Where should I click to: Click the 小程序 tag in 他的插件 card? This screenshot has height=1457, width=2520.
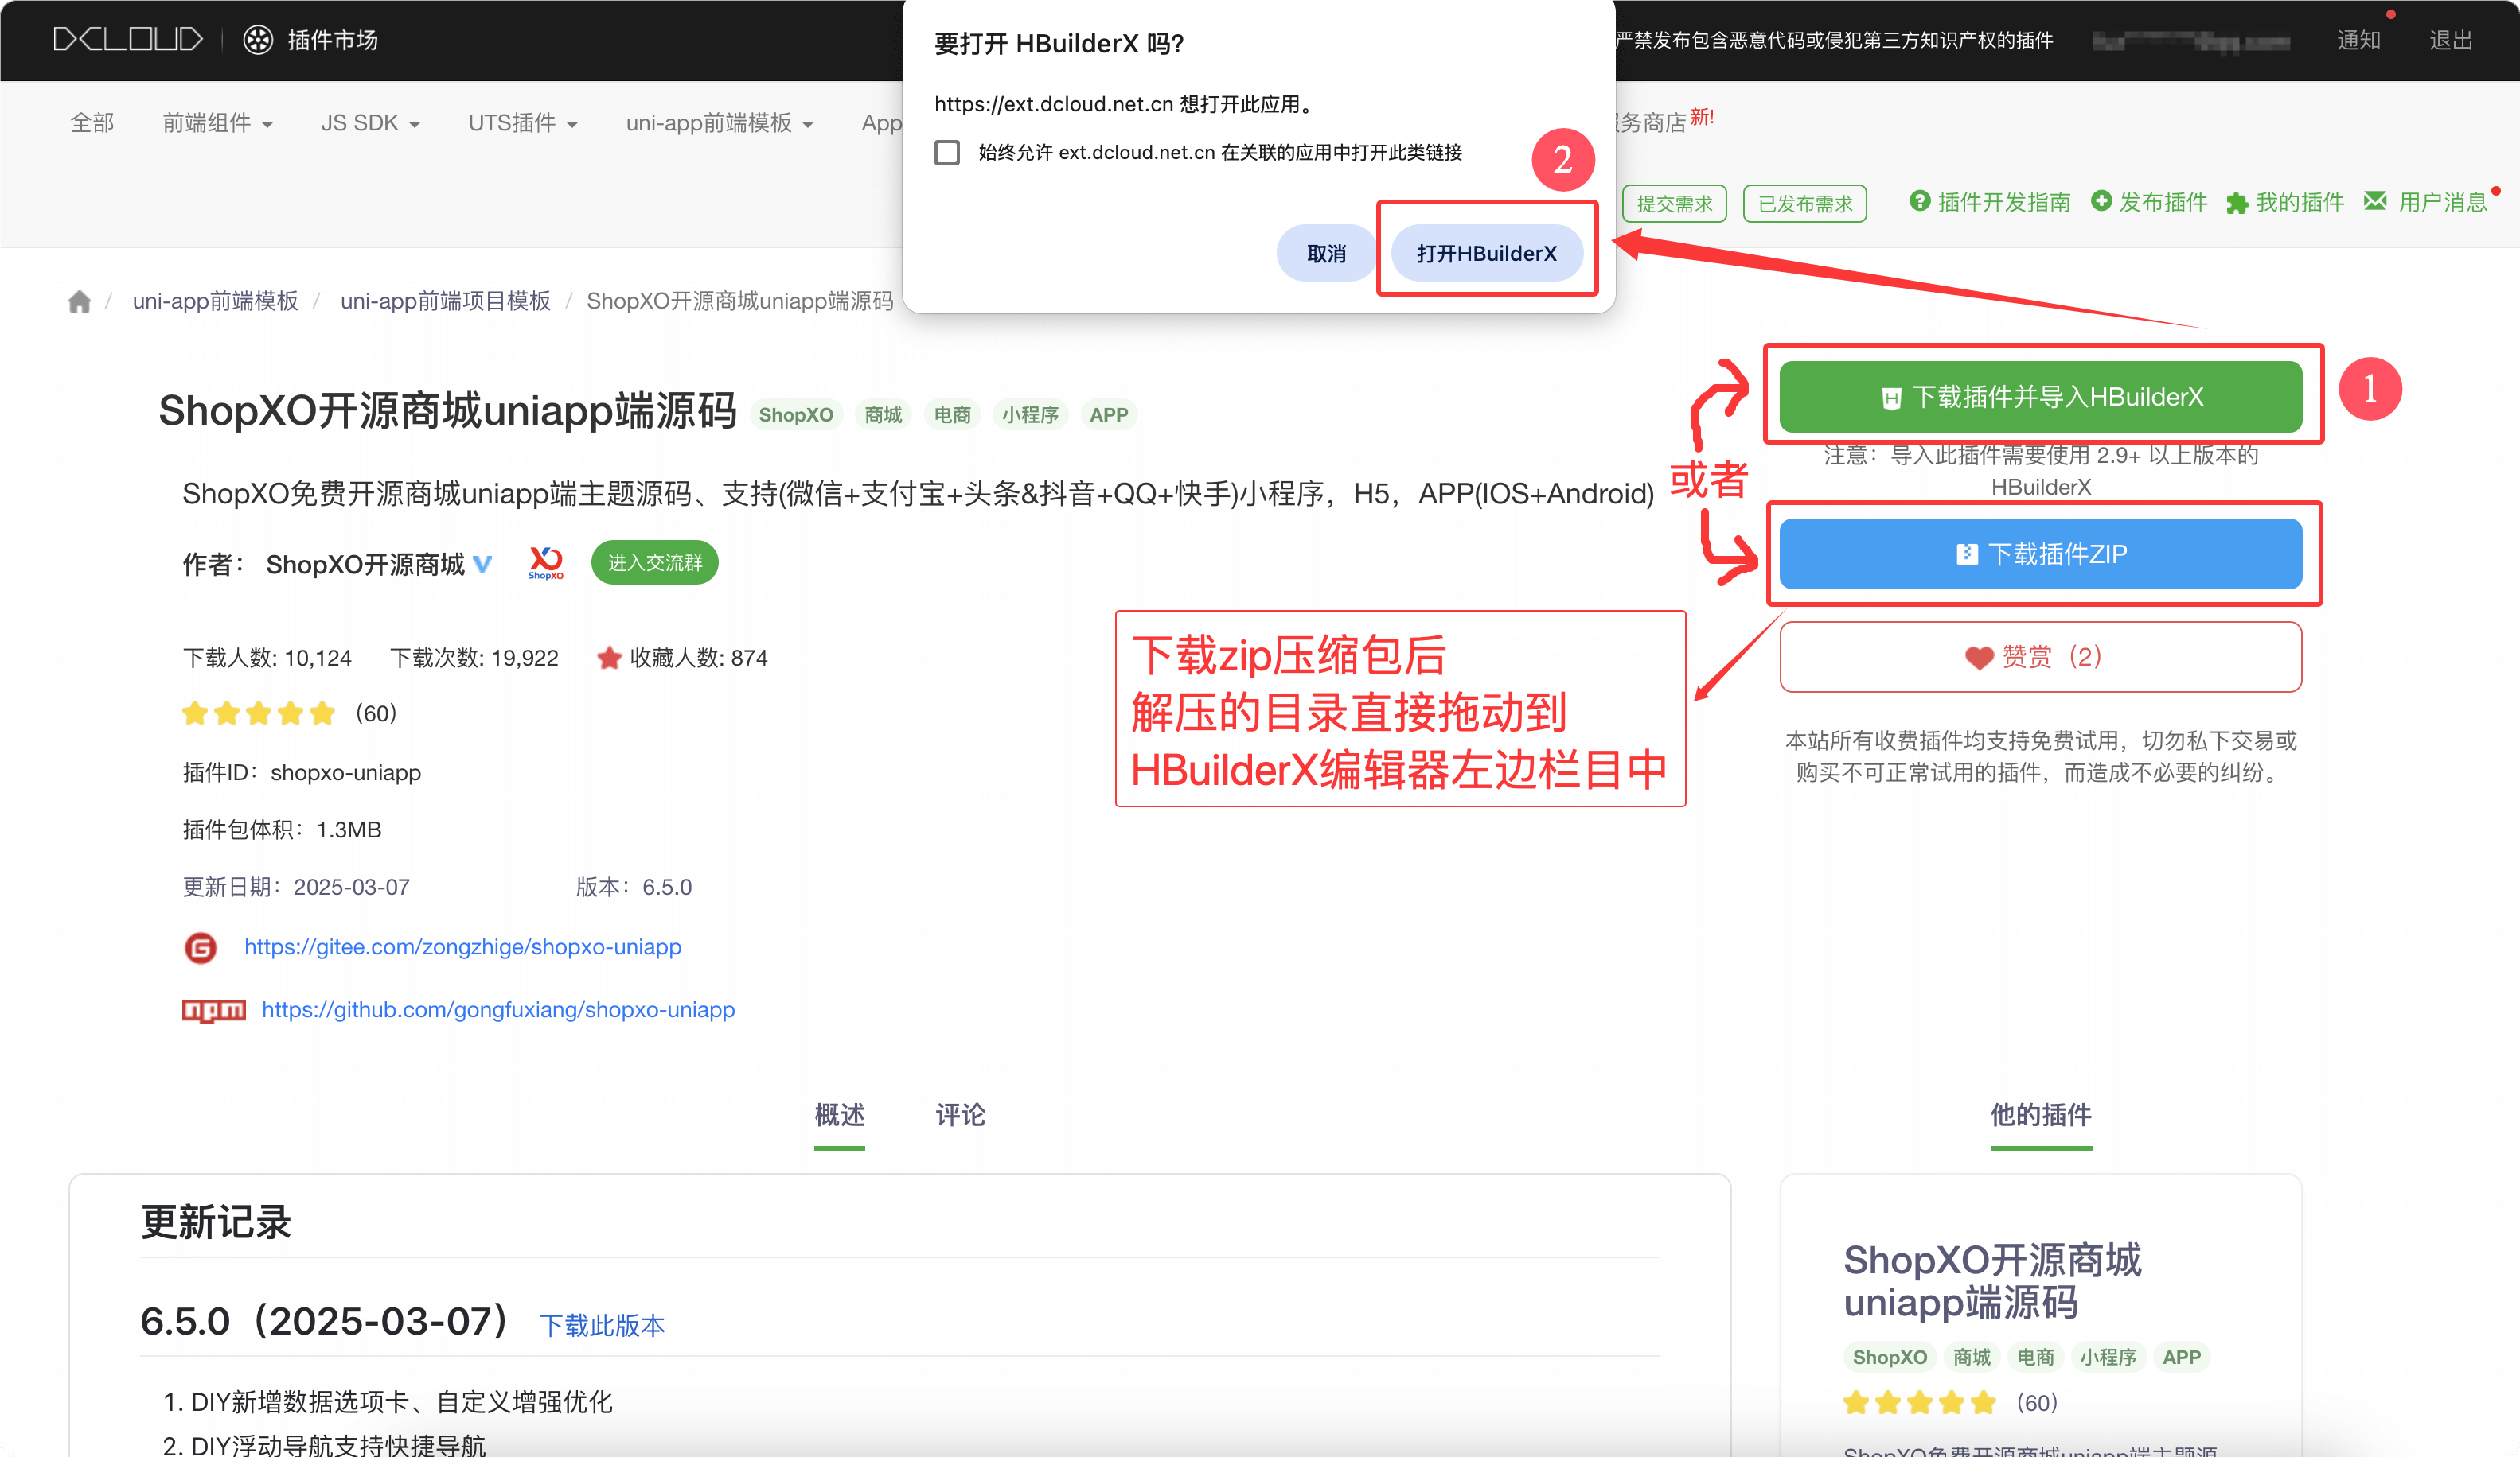coord(2108,1357)
